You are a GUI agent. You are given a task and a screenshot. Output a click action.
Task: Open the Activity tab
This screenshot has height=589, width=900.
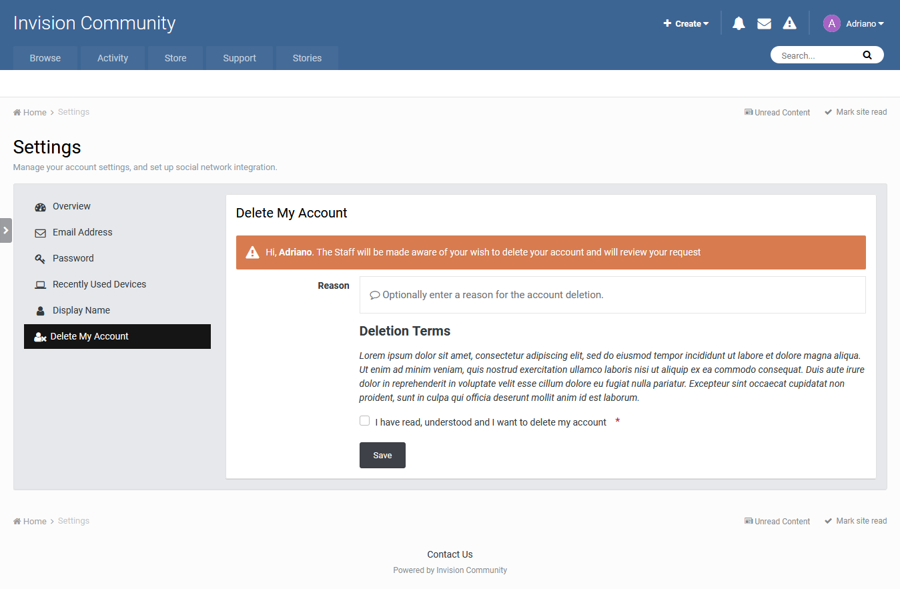point(113,58)
